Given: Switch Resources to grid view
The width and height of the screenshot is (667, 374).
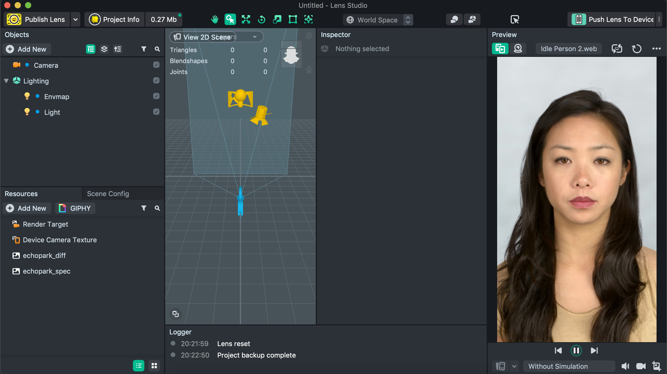Looking at the screenshot, I should pyautogui.click(x=154, y=366).
